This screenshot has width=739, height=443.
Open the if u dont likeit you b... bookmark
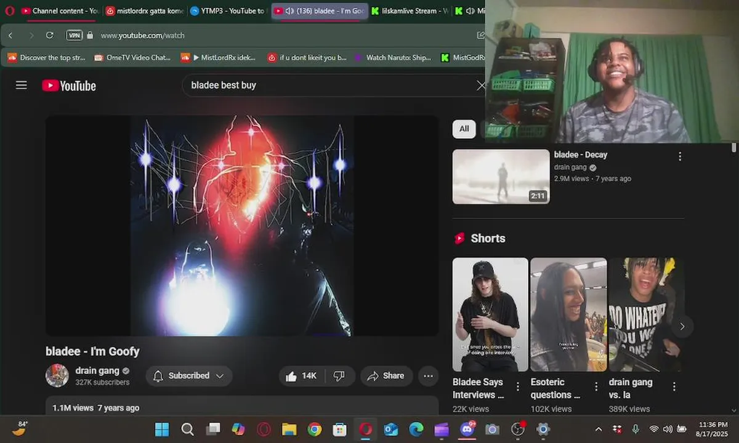click(307, 58)
